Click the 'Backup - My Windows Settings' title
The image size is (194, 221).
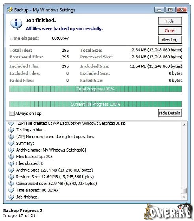coord(45,10)
